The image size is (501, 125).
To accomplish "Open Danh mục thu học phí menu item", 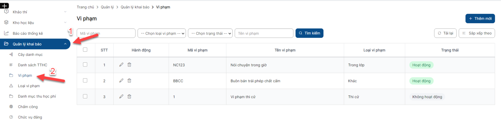I will pyautogui.click(x=37, y=96).
